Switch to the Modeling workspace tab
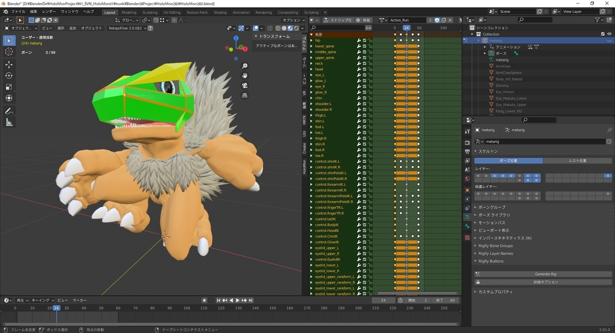The width and height of the screenshot is (615, 333). 129,12
